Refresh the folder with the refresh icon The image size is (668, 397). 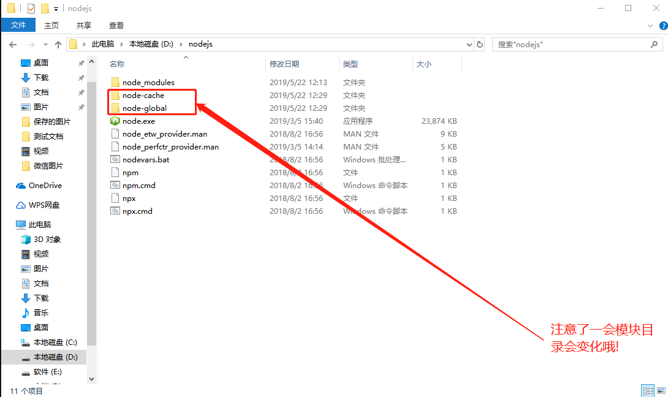(481, 44)
